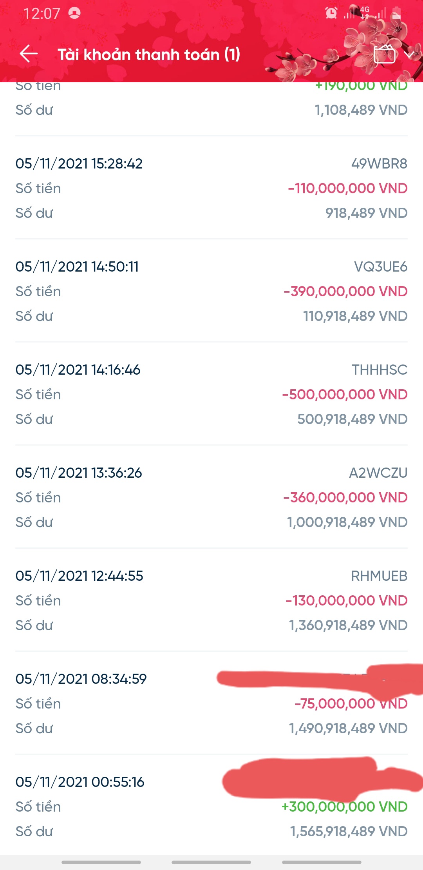
Task: Tap the 05/11/2021 14:50:11 transaction date
Action: [77, 267]
